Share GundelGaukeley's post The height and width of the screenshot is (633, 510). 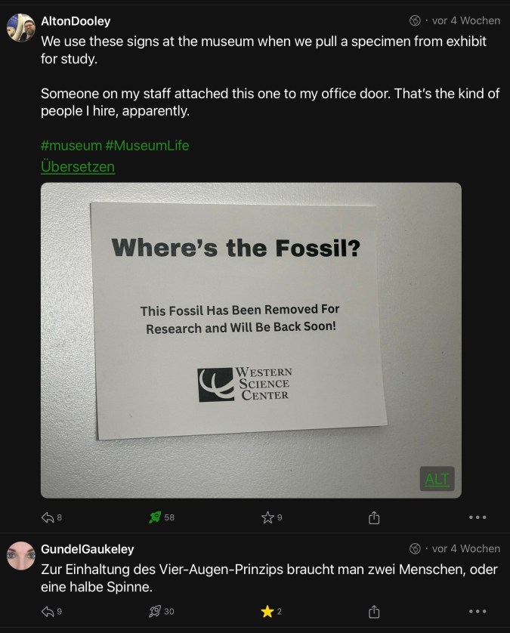373,611
